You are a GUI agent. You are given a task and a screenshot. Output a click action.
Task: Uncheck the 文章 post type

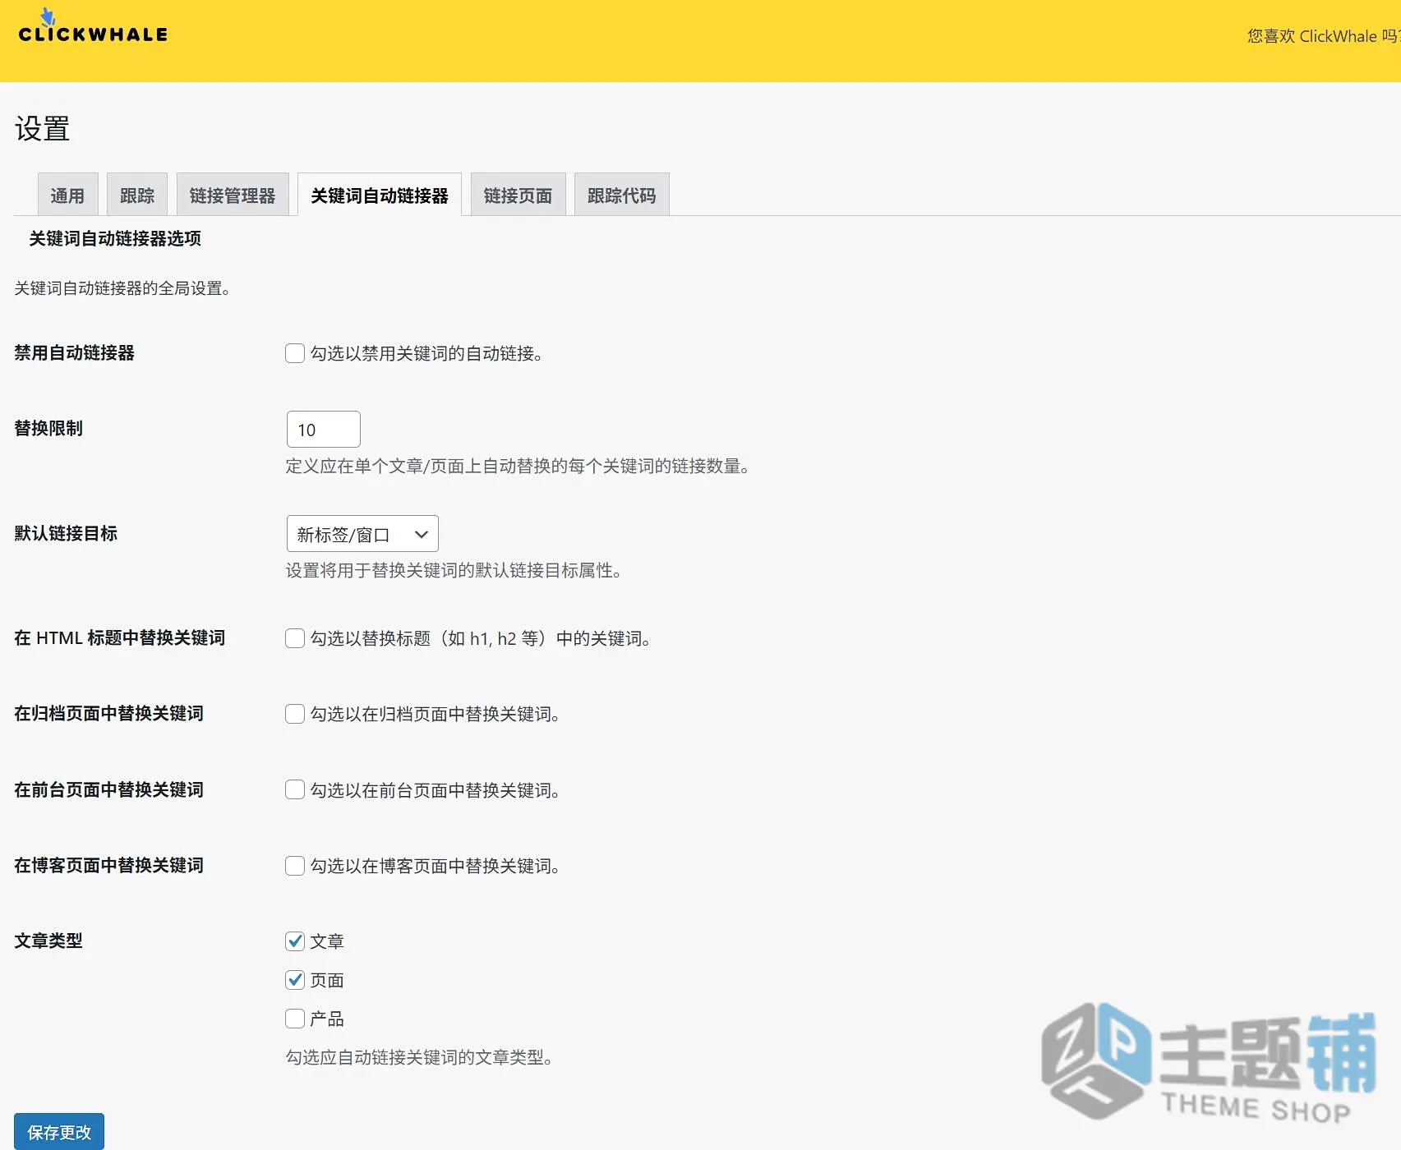[x=295, y=941]
